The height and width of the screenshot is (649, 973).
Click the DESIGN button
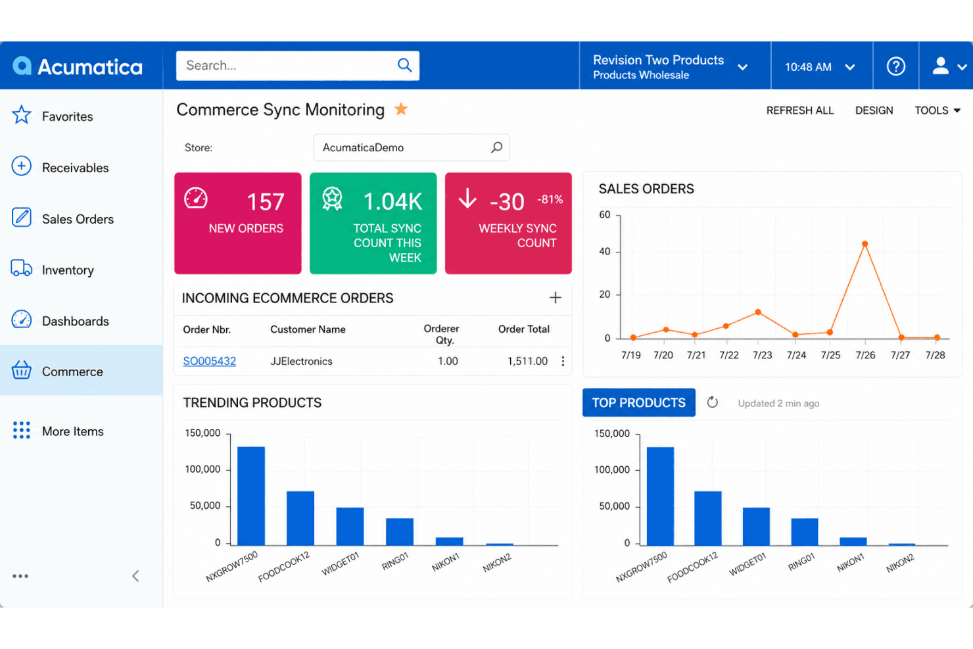click(874, 110)
